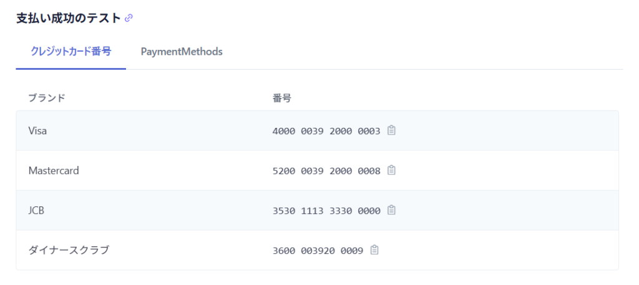Click the ブランド column header
This screenshot has height=285, width=639.
[x=47, y=98]
